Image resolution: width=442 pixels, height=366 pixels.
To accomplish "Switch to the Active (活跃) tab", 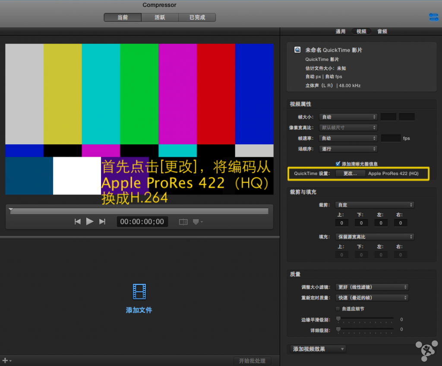I will [160, 17].
